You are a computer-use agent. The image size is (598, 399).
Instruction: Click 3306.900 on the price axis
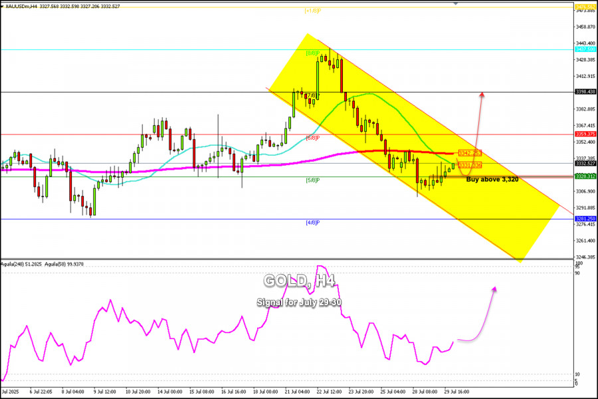[585, 191]
